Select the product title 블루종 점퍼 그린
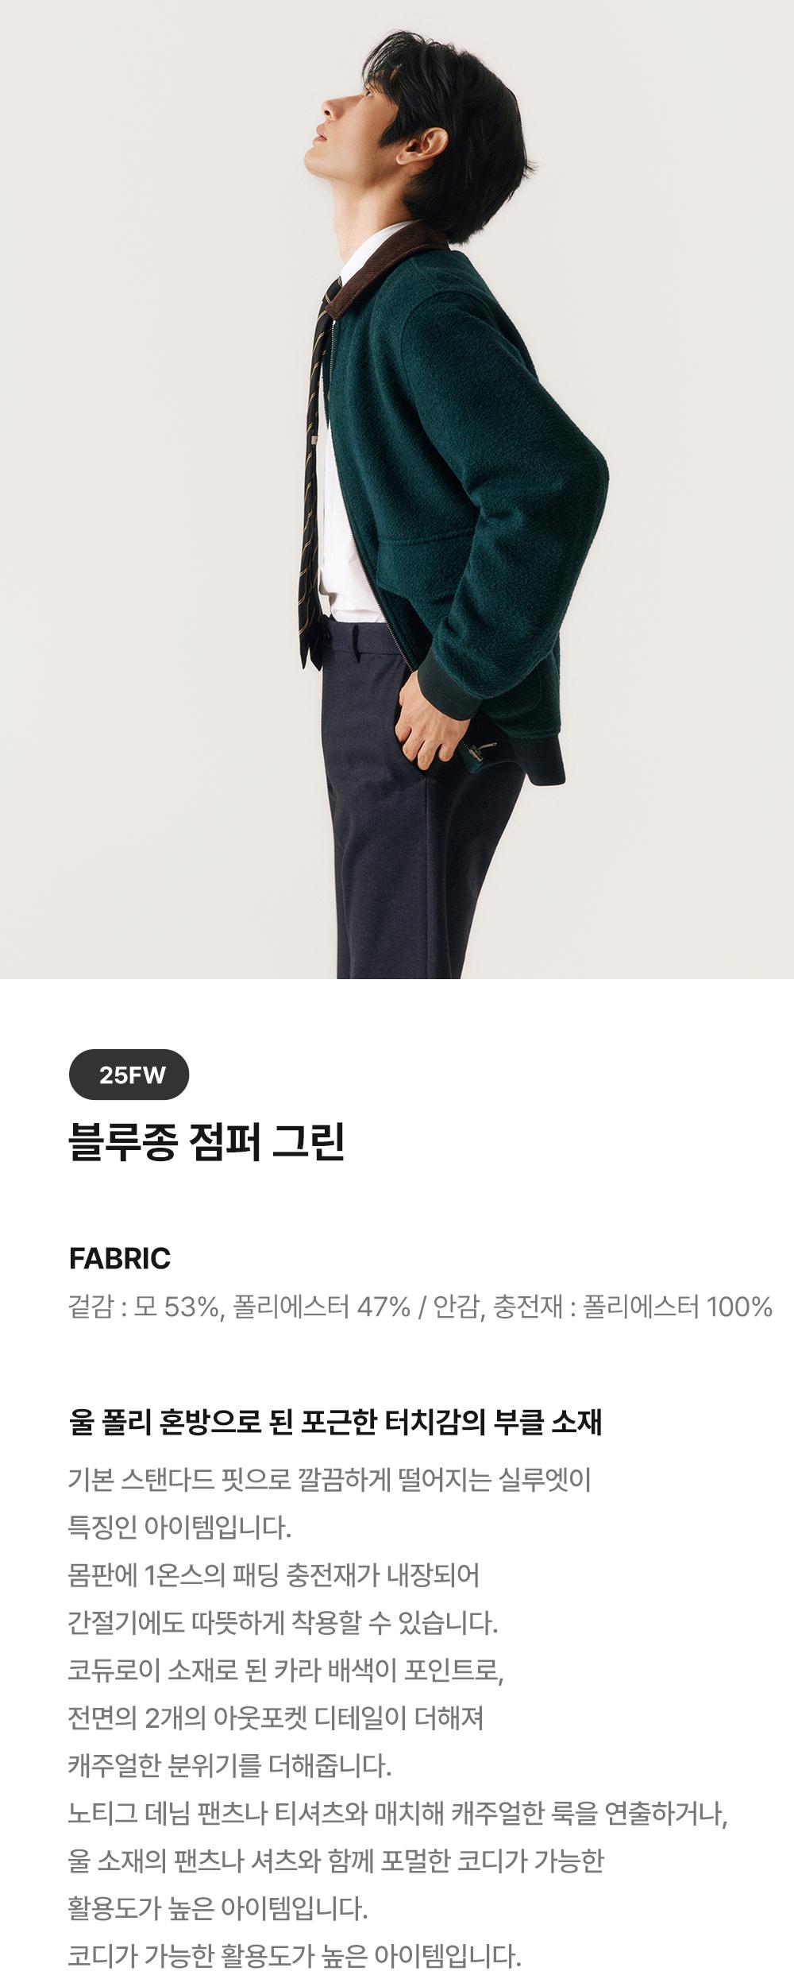 coord(206,1142)
